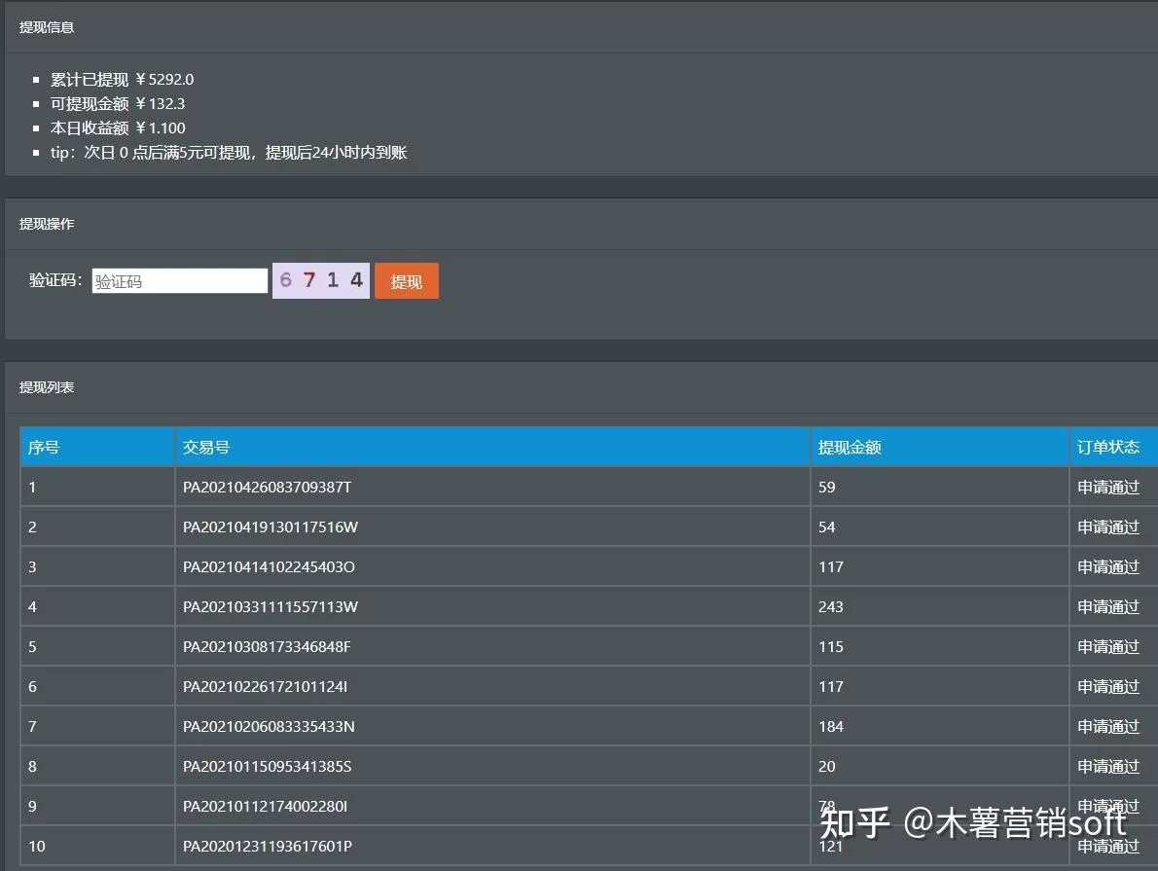1158x871 pixels.
Task: Click the 提现信息 section header
Action: [42, 27]
